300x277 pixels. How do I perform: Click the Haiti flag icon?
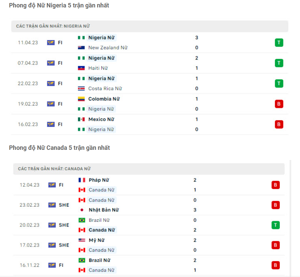(81, 68)
